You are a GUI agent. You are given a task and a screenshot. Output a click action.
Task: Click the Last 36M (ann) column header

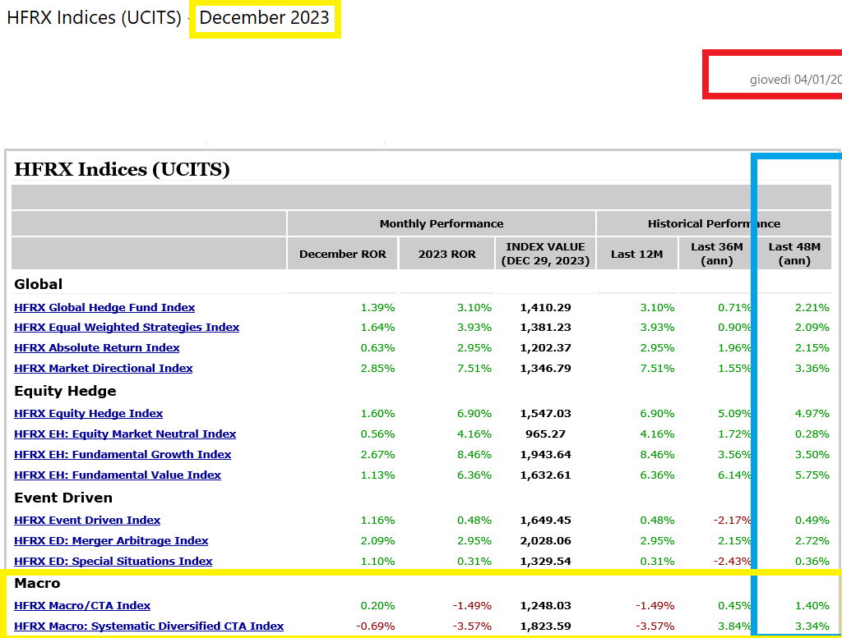[x=717, y=254]
